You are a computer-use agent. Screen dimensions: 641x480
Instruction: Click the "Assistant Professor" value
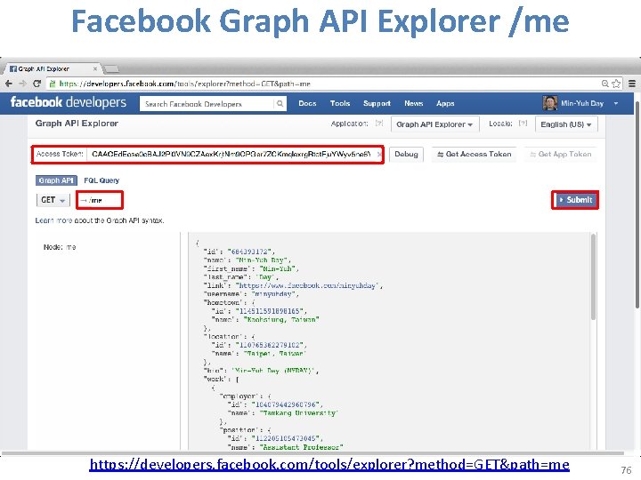point(302,447)
